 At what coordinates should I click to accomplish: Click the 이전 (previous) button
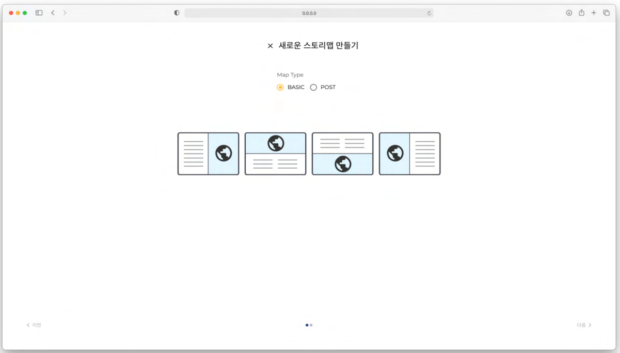34,325
